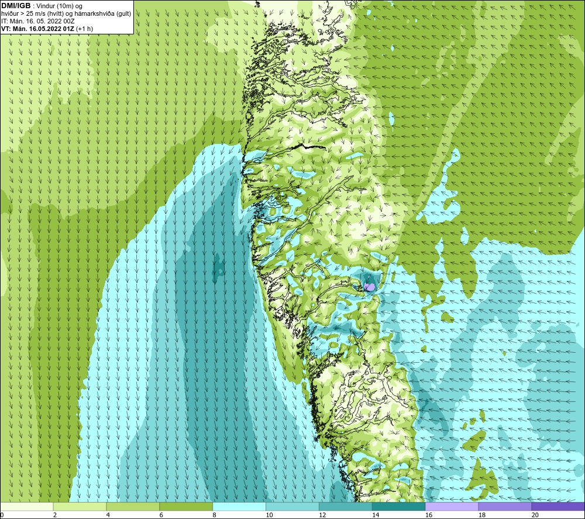Click the 6–8 m/s olive green legend swatch
Viewport: 585px width, 519px height.
coord(186,507)
